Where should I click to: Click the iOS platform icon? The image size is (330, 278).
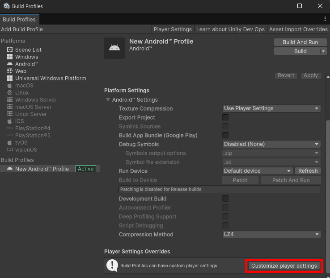(x=10, y=121)
